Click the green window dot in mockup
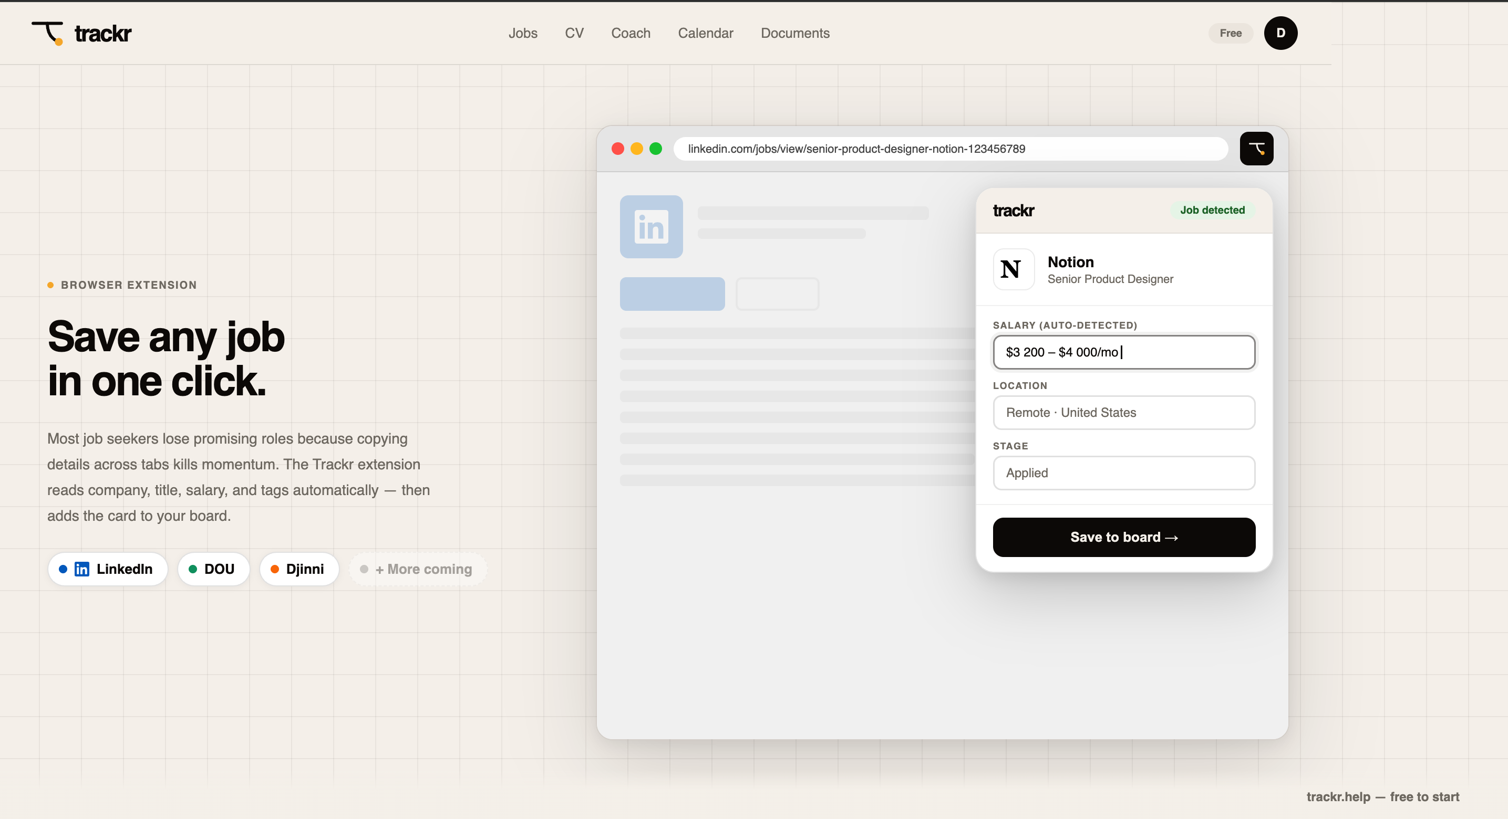1508x819 pixels. (x=656, y=149)
